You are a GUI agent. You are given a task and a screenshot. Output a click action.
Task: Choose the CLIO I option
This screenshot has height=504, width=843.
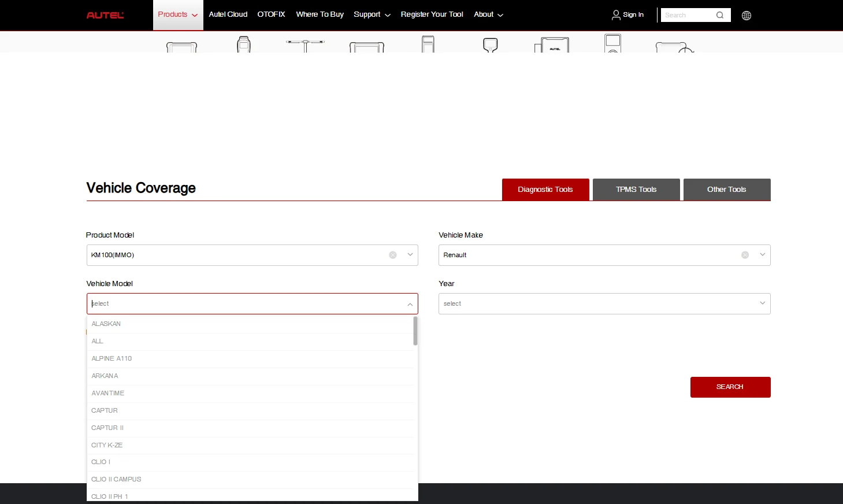click(251, 462)
